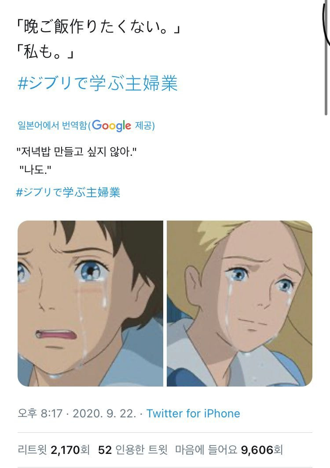
Task: Click the 오후 8:17 timestamp
Action: tap(40, 413)
